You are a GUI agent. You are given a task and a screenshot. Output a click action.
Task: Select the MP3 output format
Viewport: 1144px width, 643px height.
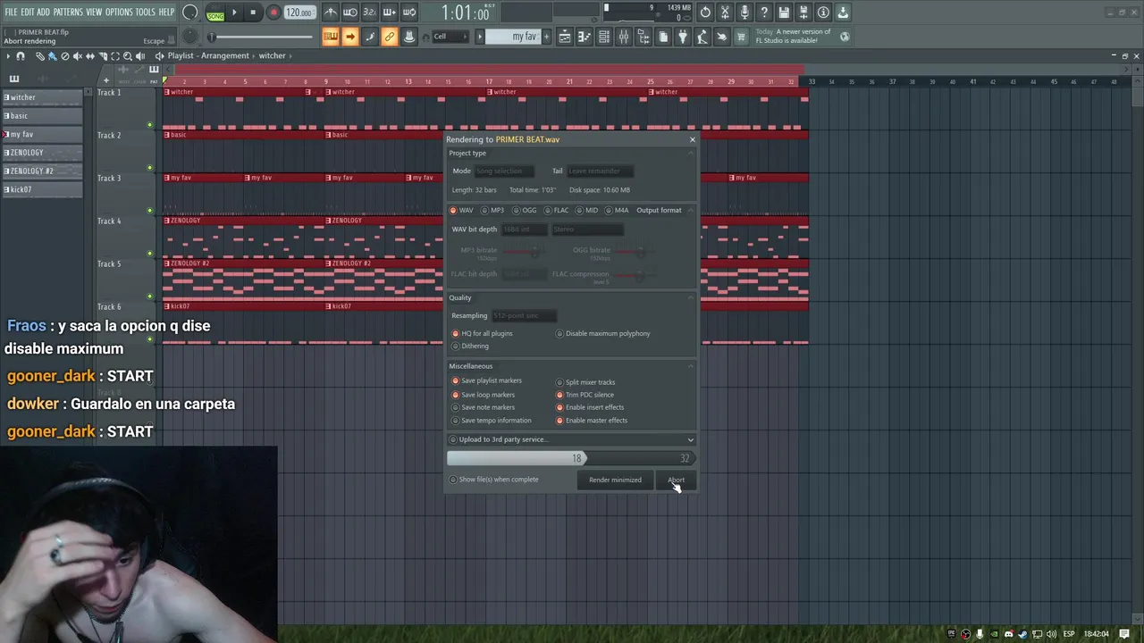click(492, 211)
